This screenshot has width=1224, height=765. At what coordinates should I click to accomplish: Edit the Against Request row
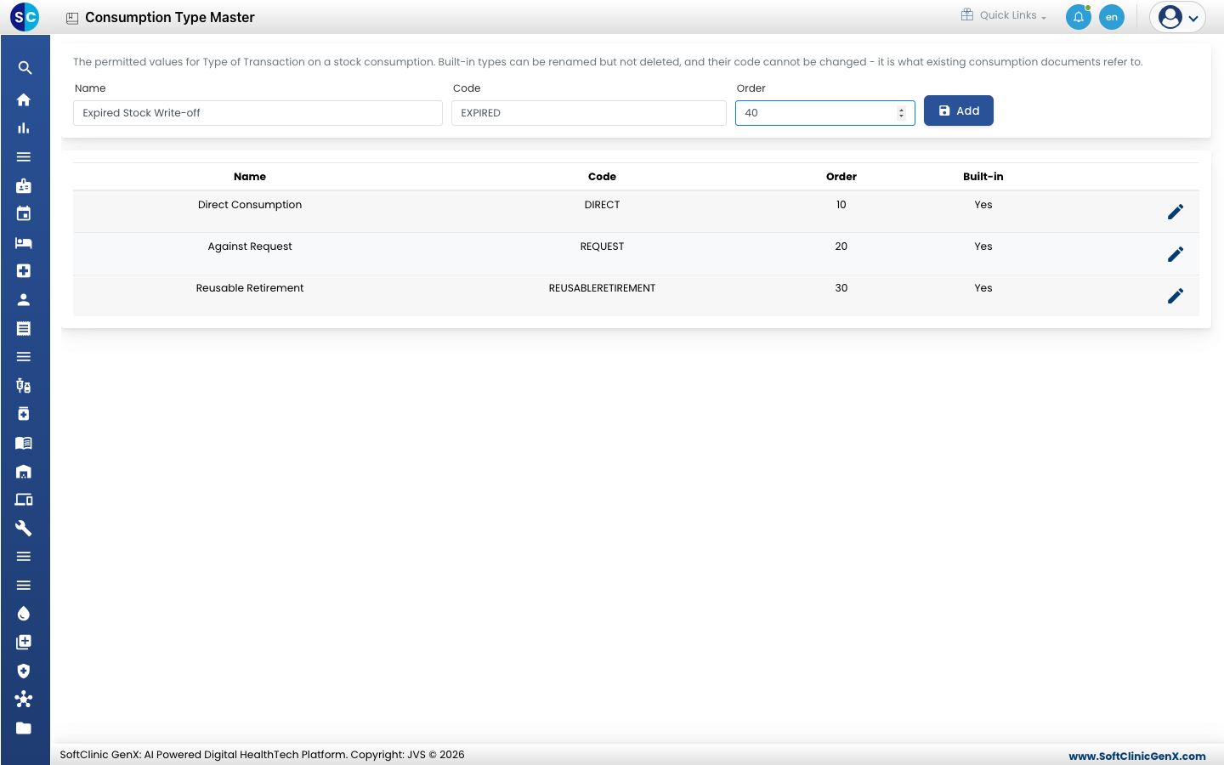[1176, 254]
